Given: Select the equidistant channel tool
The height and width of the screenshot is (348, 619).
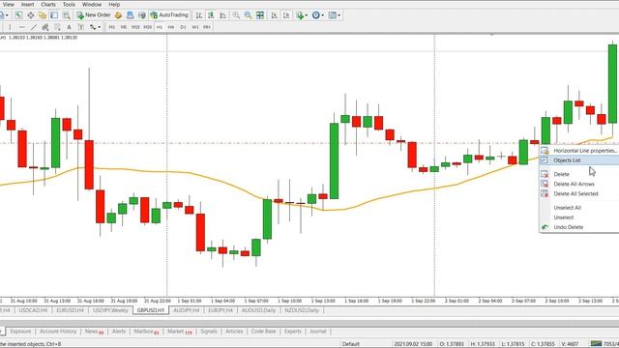Looking at the screenshot, I should 45,27.
